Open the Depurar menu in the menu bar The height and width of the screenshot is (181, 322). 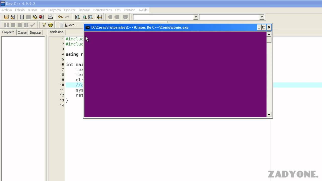coord(84,10)
